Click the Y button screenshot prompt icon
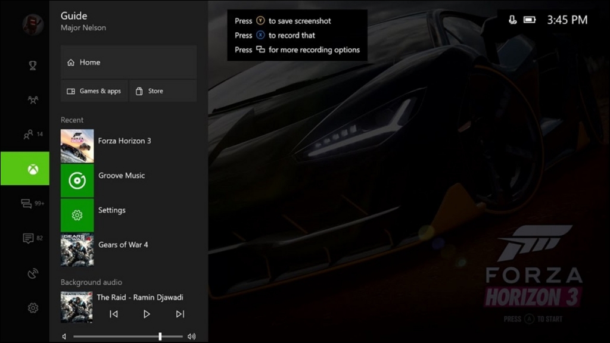The width and height of the screenshot is (610, 343). point(260,21)
